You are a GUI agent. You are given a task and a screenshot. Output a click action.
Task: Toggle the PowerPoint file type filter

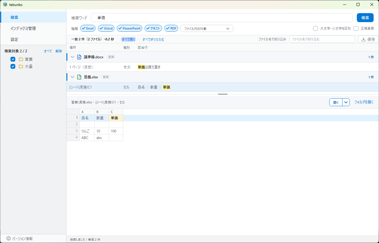(x=130, y=28)
